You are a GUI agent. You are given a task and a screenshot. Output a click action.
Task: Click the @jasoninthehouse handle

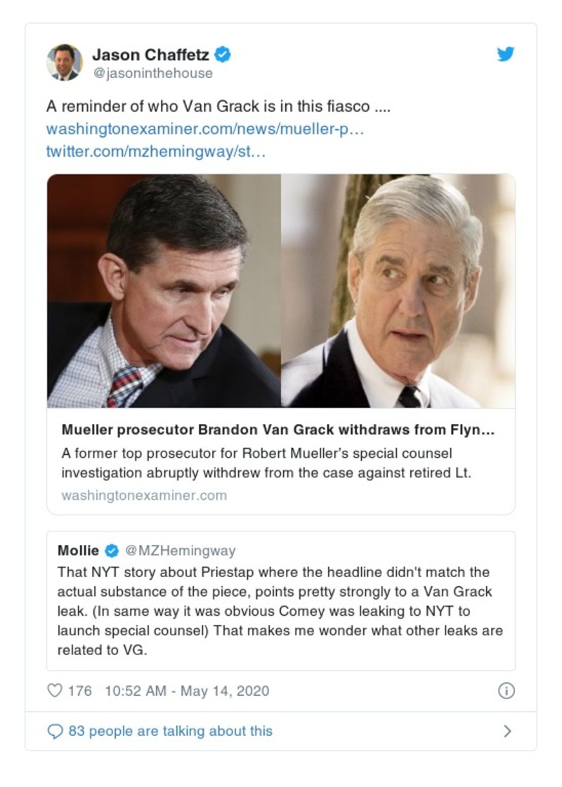click(x=152, y=73)
